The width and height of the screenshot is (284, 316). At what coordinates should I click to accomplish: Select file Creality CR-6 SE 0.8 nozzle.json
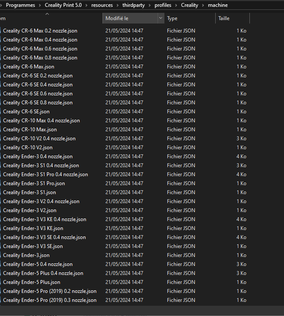pyautogui.click(x=38, y=102)
